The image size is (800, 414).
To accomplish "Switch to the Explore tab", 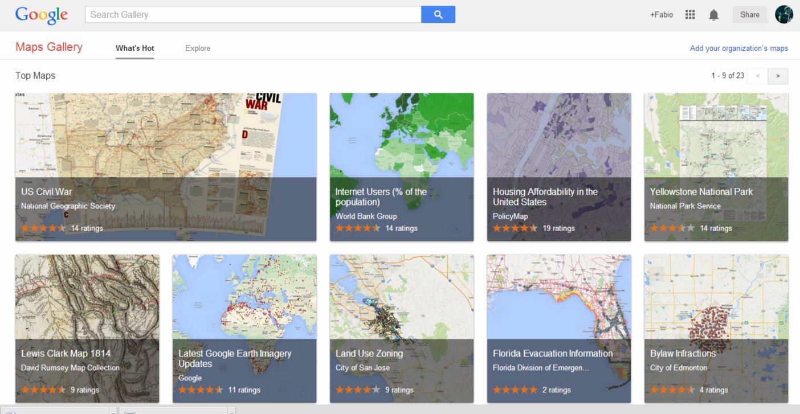I will [x=198, y=48].
